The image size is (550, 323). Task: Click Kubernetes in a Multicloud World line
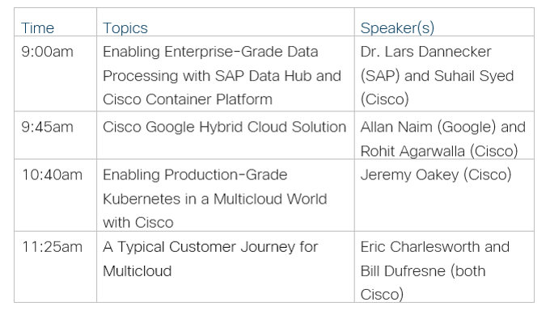click(x=214, y=199)
